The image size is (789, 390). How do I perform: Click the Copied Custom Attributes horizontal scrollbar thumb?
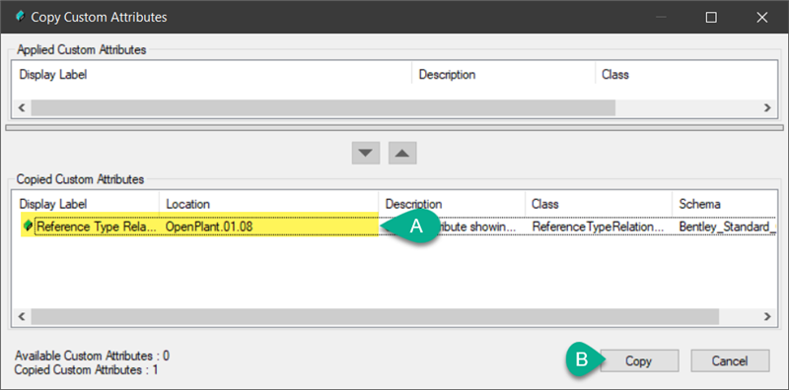point(375,316)
